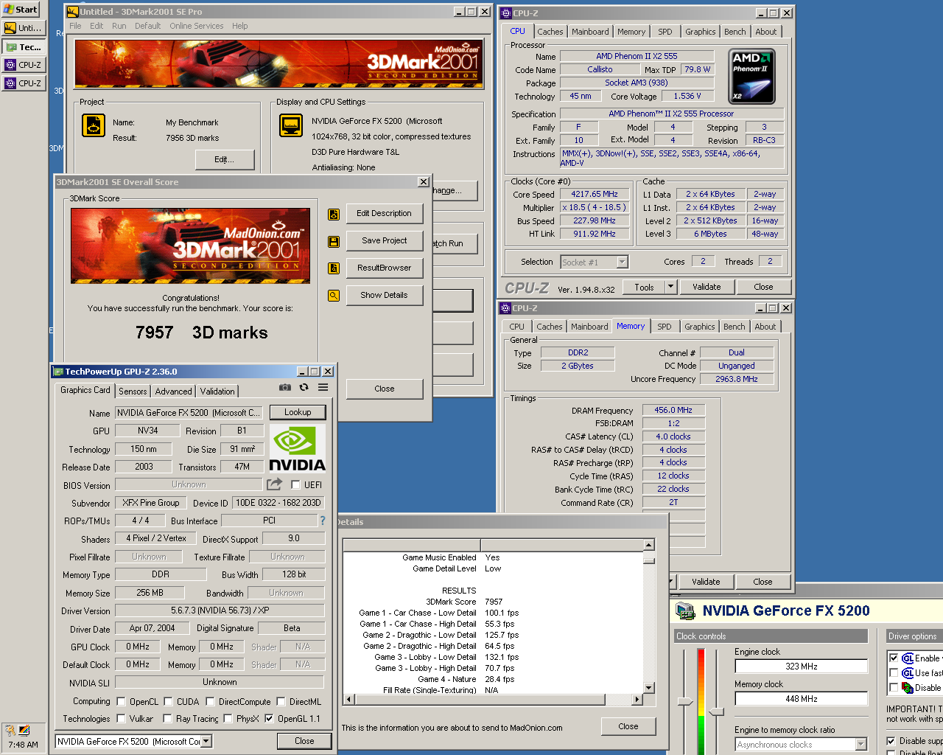943x755 pixels.
Task: Click the tray icon above the clock
Action: [x=24, y=731]
